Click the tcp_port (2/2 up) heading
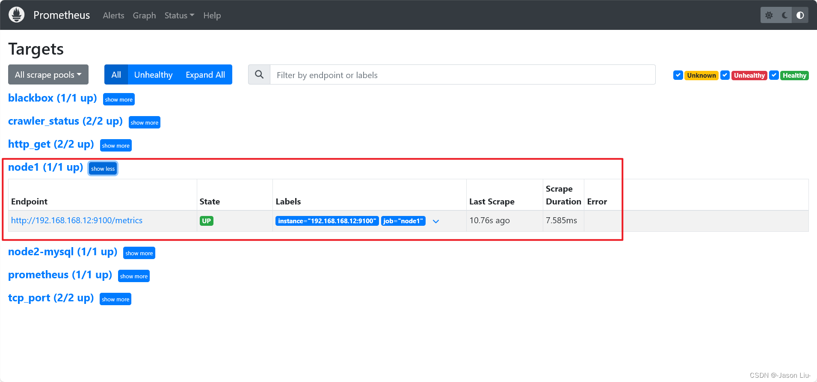Viewport: 817px width, 382px height. tap(51, 298)
